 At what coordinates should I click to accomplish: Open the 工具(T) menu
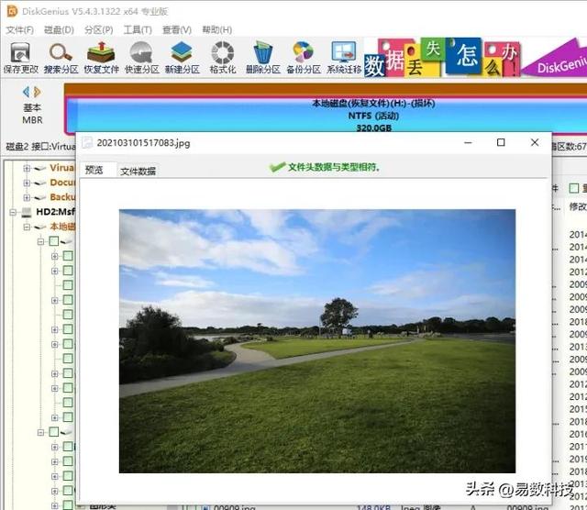tap(138, 30)
